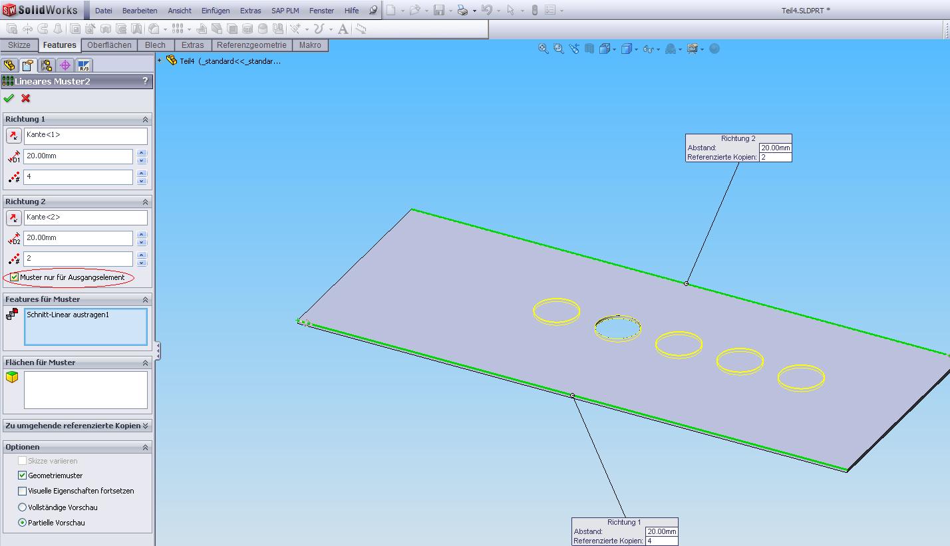Open the FeatureManager design tree tab
This screenshot has height=546, width=950.
(9, 65)
